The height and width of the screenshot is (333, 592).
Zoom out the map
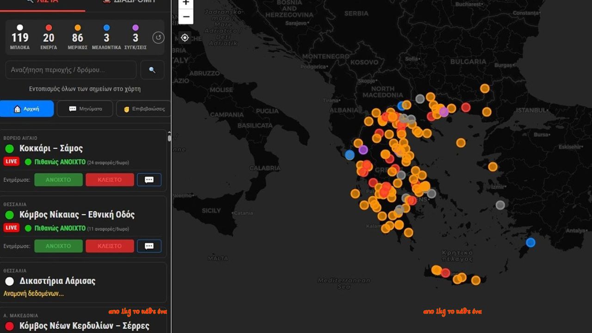pos(186,17)
